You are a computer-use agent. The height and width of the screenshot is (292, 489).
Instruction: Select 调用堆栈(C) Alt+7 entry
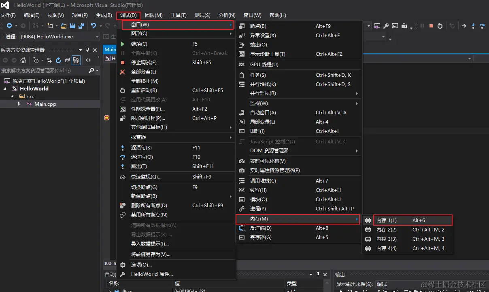298,181
